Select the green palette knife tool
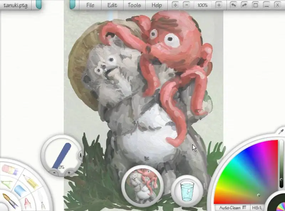The image size is (285, 211). click(6, 184)
